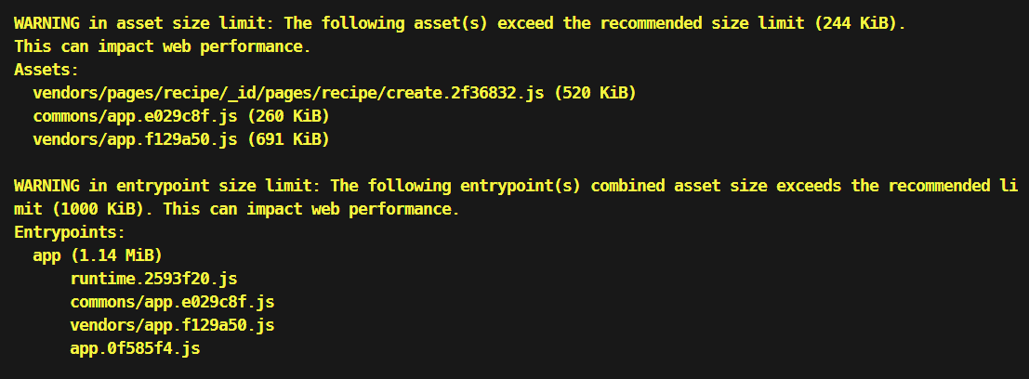1029x379 pixels.
Task: Click the first 'This can impact web performance.' line
Action: point(163,46)
